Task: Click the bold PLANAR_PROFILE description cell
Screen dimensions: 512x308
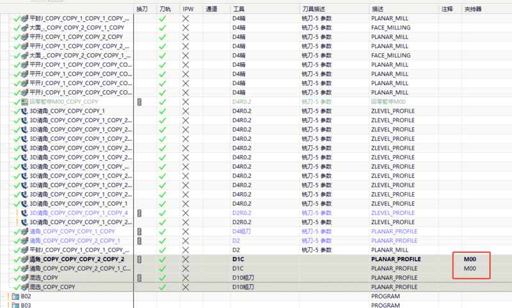Action: [396, 259]
